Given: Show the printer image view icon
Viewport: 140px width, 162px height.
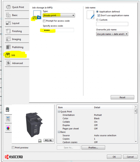Looking at the screenshot, I should [x=8, y=110].
